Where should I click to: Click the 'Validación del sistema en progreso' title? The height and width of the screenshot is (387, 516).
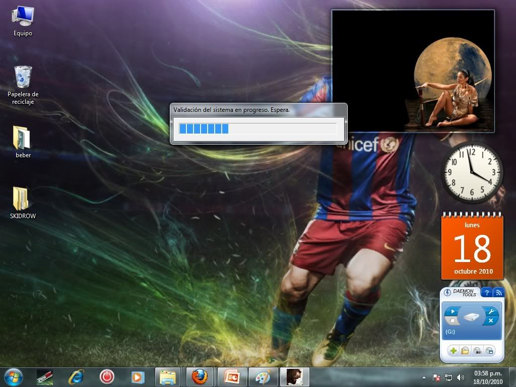pyautogui.click(x=231, y=110)
